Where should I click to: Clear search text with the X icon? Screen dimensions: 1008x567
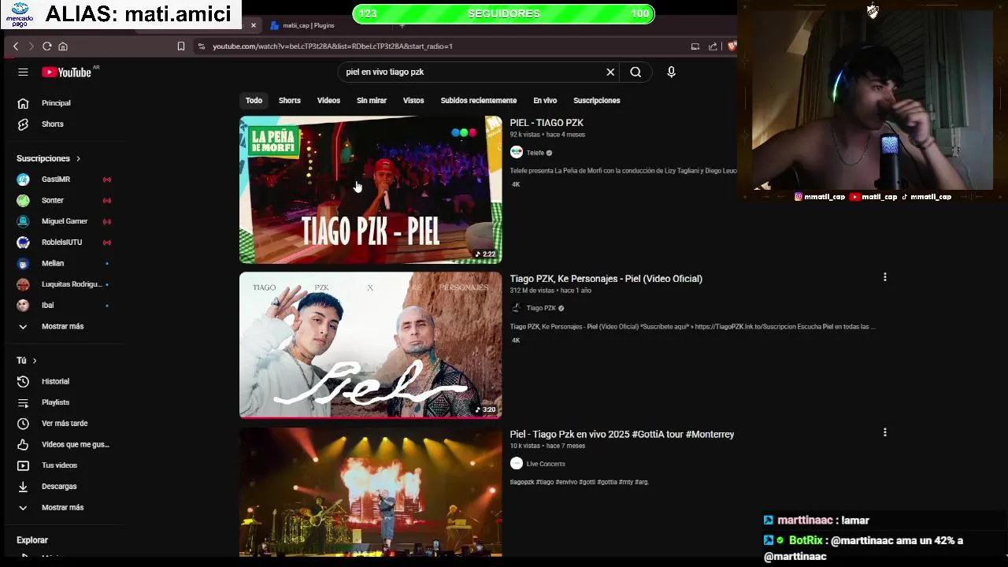[610, 72]
